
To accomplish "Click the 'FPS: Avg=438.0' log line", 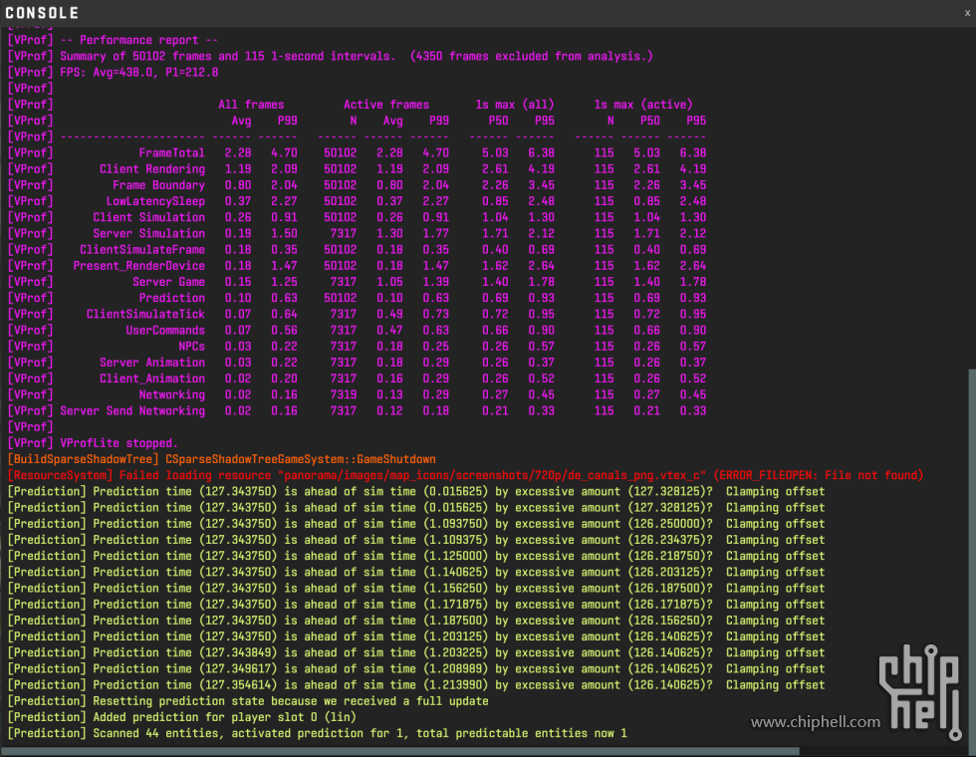I will (139, 72).
